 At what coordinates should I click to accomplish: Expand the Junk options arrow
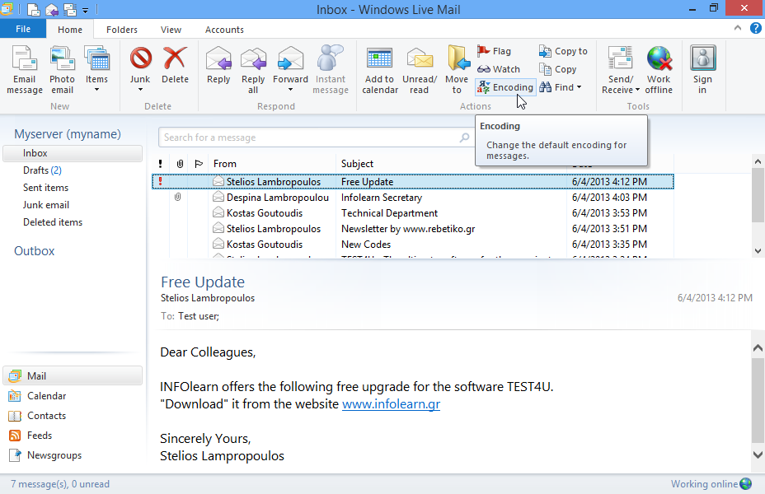[140, 90]
